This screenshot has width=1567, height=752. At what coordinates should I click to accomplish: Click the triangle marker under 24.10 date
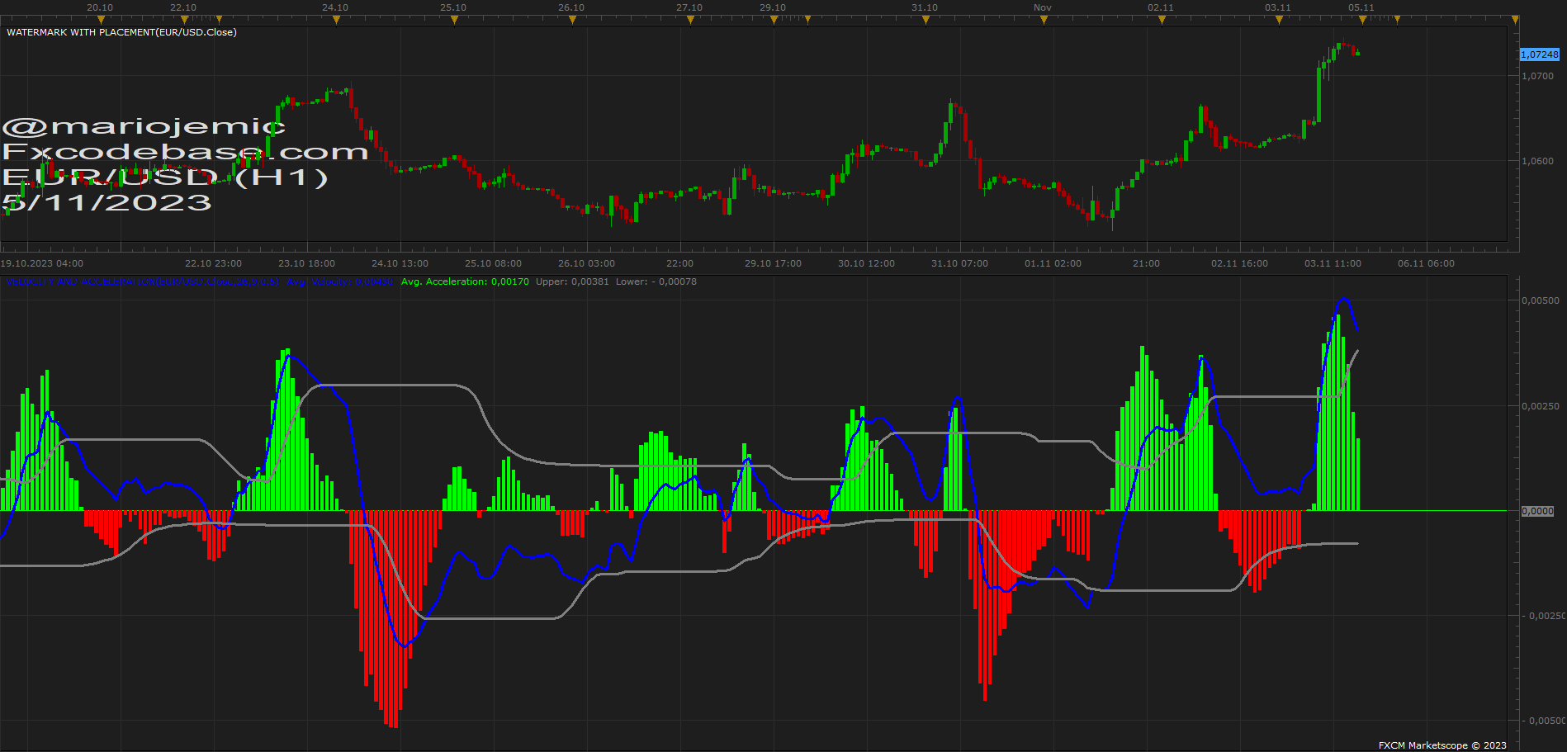(x=336, y=20)
